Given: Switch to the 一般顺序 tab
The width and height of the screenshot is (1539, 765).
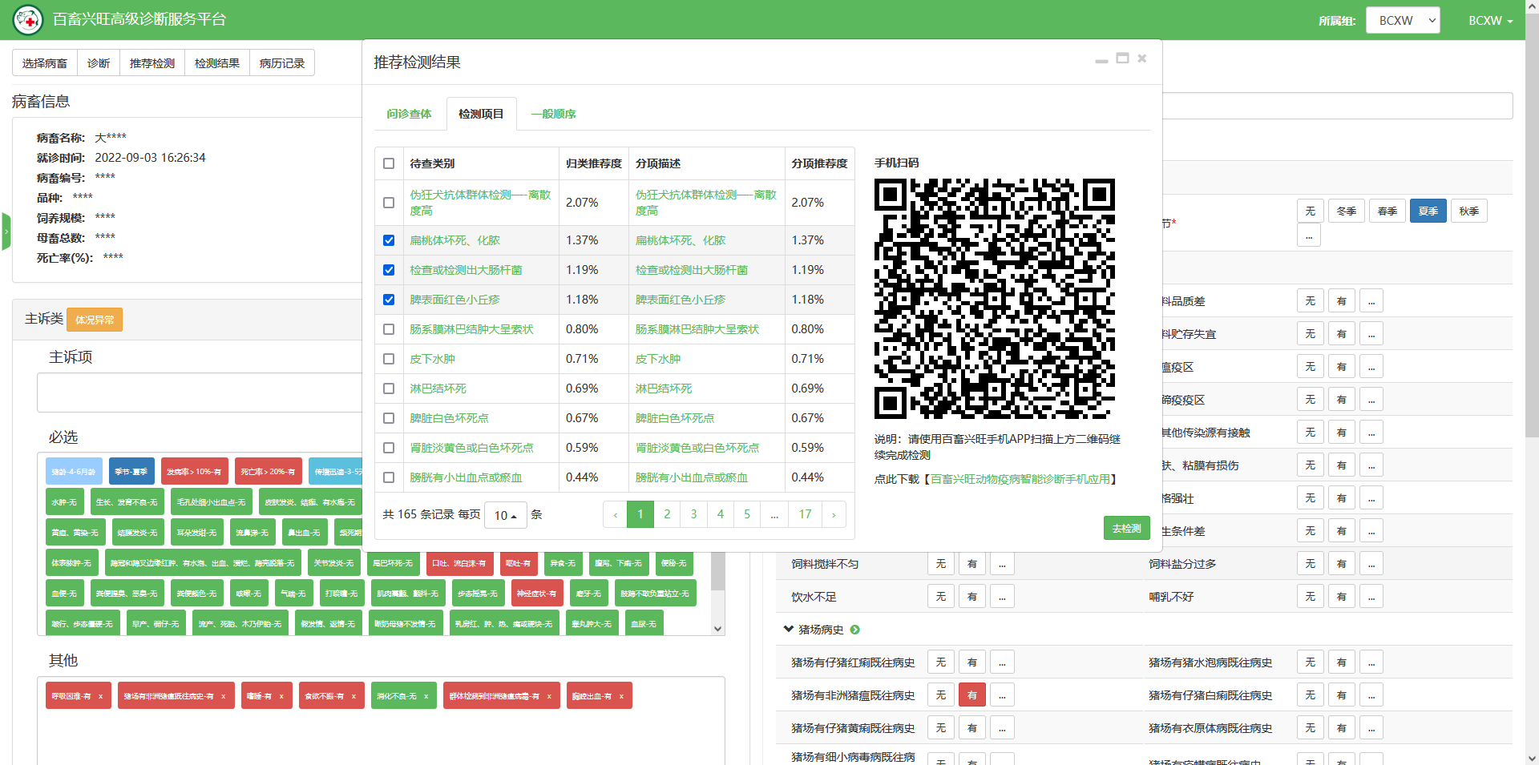Looking at the screenshot, I should pos(553,114).
